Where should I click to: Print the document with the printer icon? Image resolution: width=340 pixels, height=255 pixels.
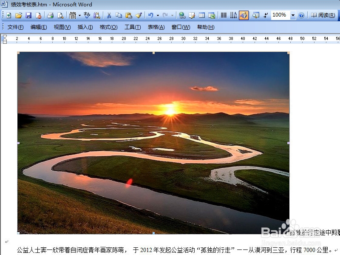pos(50,15)
